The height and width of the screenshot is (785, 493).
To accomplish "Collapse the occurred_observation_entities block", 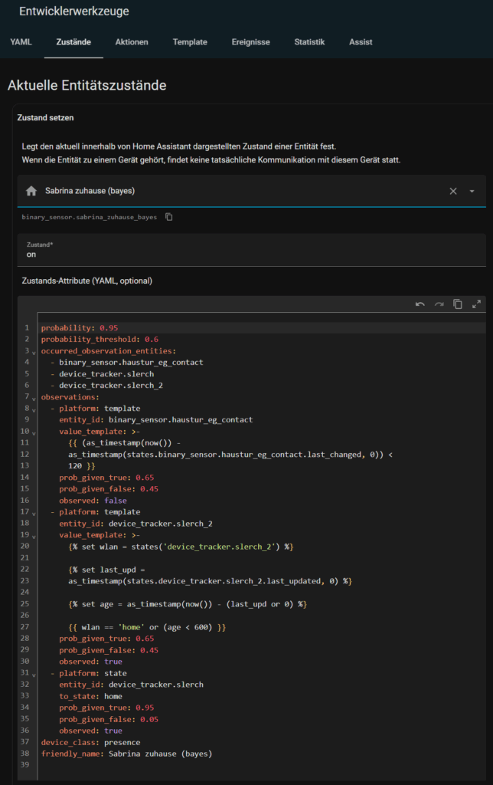I will [34, 351].
